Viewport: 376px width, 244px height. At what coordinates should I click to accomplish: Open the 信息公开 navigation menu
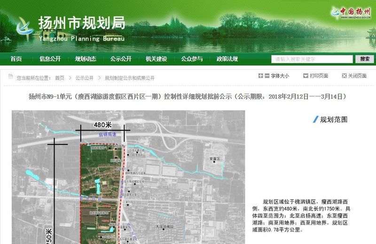click(50, 59)
